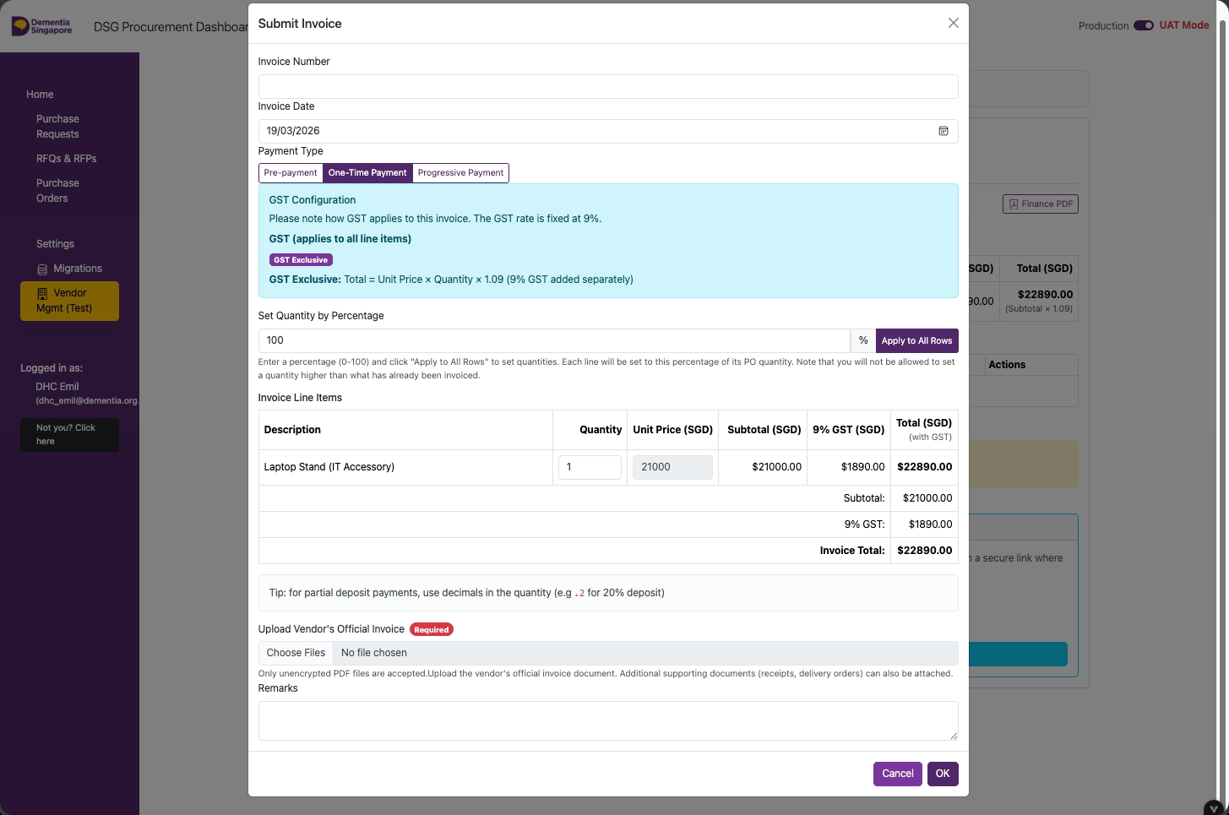Screen dimensions: 1229x815
Task: Click the 'No file chosen' text
Action: pyautogui.click(x=374, y=653)
